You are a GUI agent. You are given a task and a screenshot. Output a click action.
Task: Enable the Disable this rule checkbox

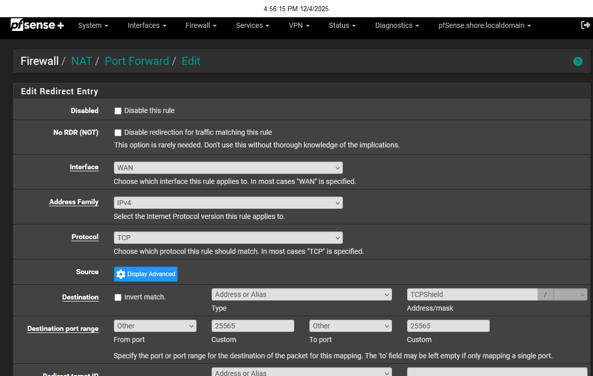[118, 111]
